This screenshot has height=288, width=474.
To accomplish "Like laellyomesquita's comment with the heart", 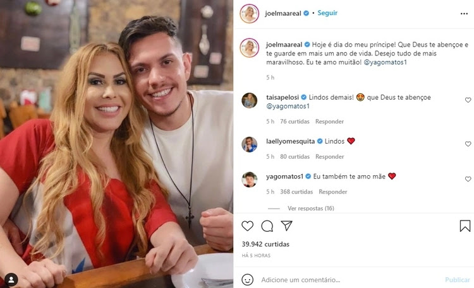I will 468,144.
